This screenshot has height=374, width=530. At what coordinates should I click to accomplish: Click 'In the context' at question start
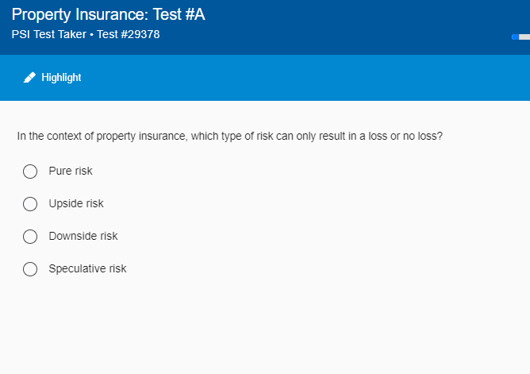pyautogui.click(x=49, y=136)
